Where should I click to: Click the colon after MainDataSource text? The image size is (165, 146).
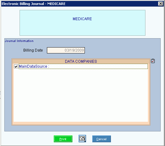coord(48,67)
